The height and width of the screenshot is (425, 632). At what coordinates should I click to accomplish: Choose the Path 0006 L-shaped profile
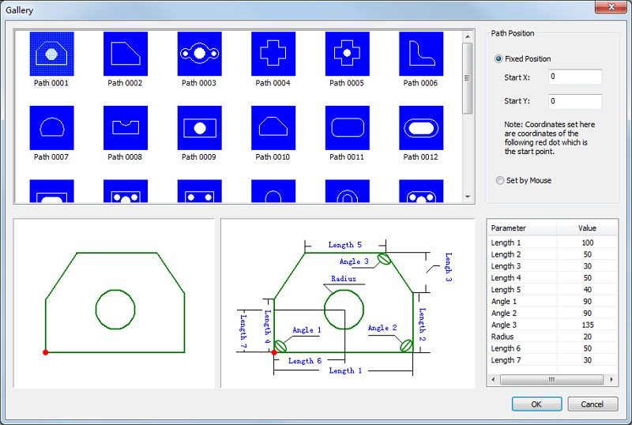(421, 54)
